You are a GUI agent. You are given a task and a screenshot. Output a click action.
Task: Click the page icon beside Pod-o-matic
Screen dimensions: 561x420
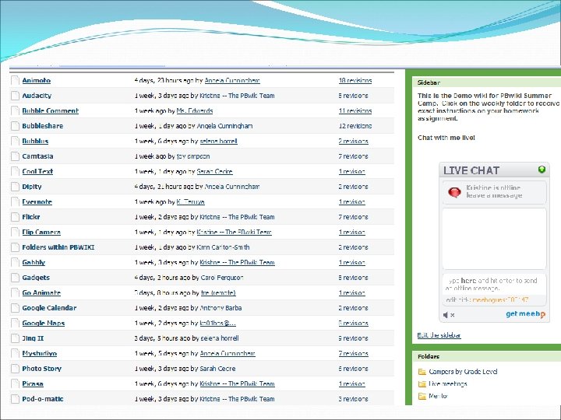(15, 399)
